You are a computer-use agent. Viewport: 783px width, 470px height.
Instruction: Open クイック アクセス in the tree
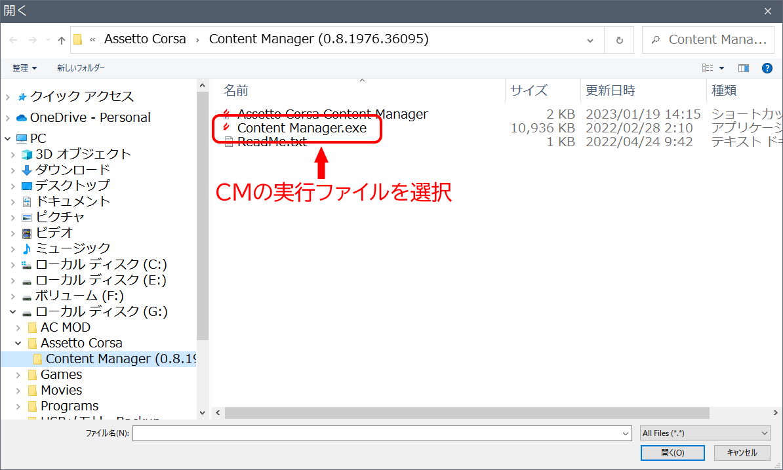coord(82,96)
